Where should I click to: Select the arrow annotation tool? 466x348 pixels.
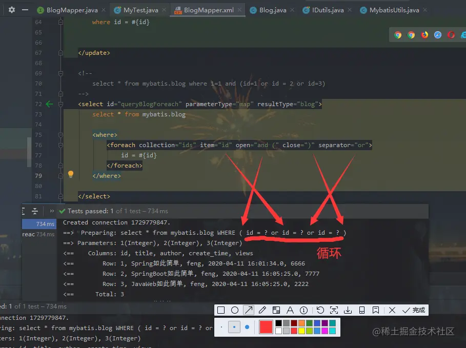(249, 310)
